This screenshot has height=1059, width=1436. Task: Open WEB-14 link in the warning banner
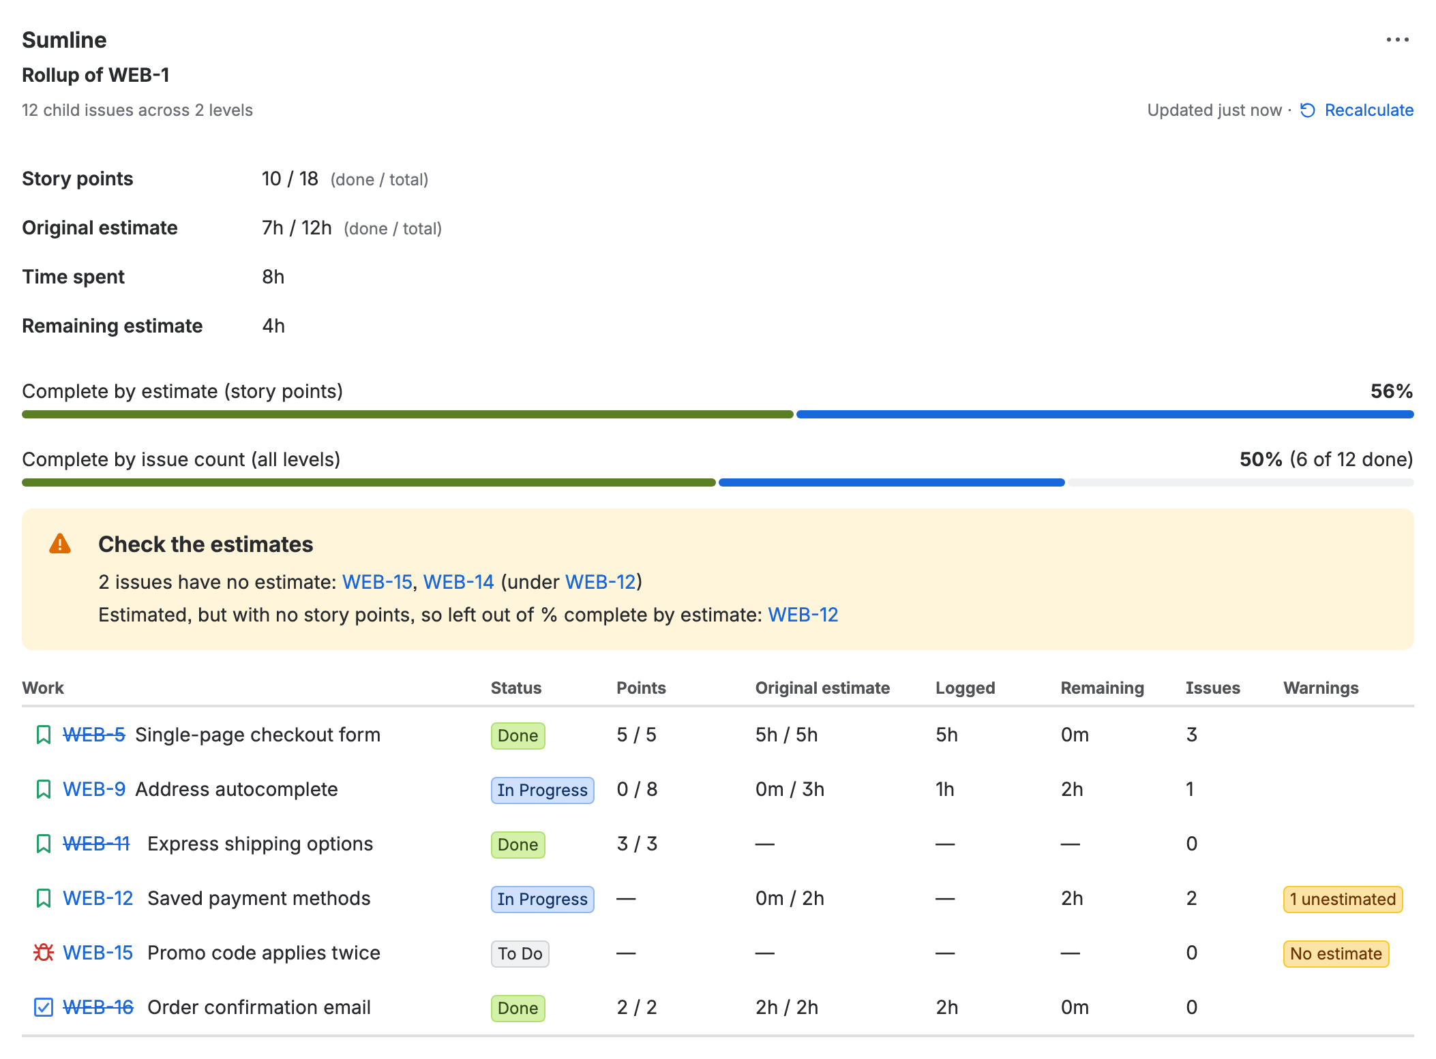pos(458,582)
